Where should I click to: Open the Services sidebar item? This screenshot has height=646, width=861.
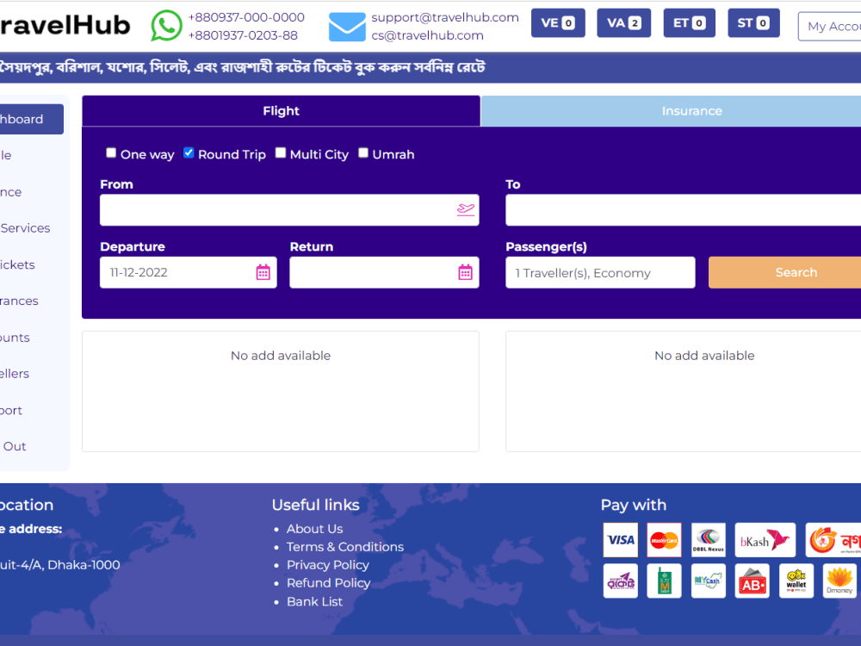(x=25, y=228)
